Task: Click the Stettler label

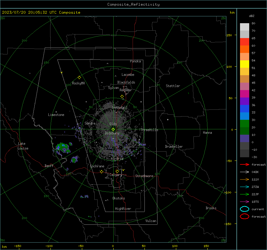Action: point(173,86)
